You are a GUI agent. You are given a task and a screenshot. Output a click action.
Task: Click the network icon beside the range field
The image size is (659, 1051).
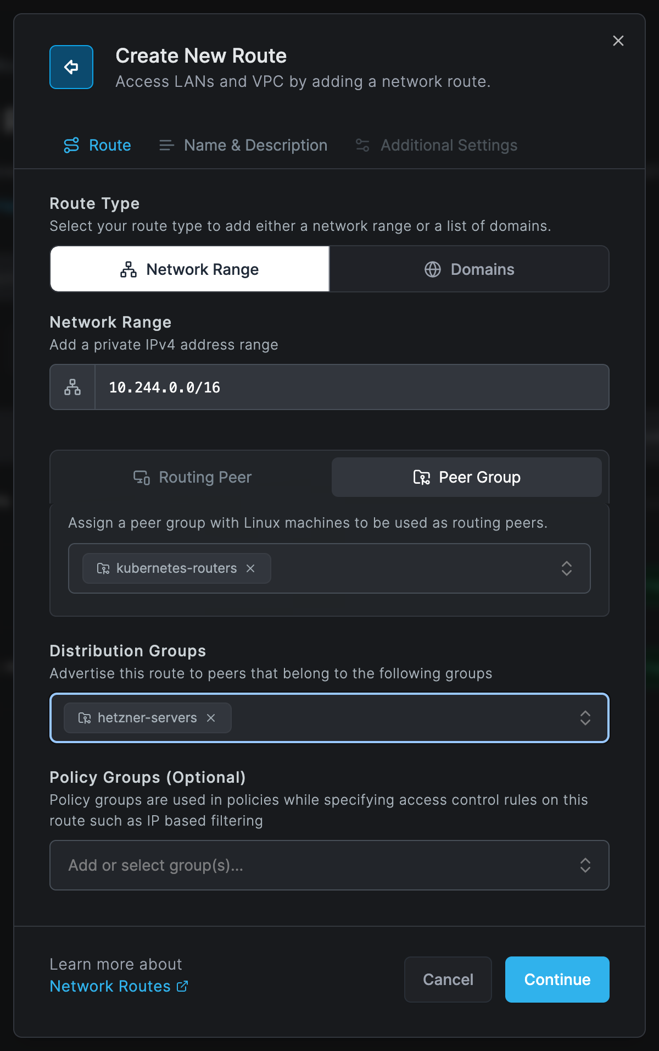point(72,387)
